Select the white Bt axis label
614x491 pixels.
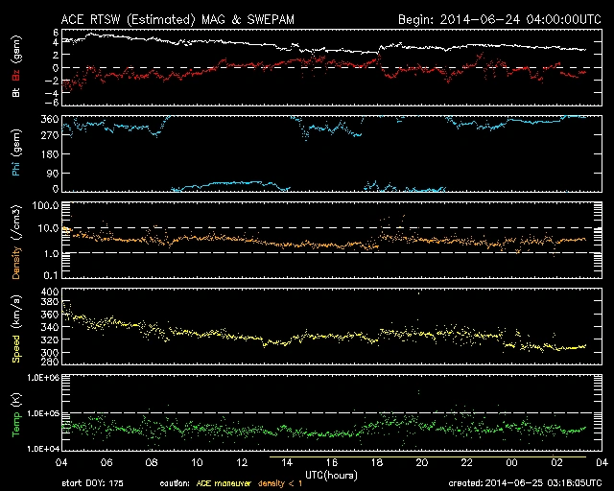tap(15, 93)
